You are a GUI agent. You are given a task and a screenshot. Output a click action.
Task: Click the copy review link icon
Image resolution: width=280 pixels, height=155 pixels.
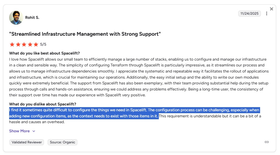coord(266,142)
